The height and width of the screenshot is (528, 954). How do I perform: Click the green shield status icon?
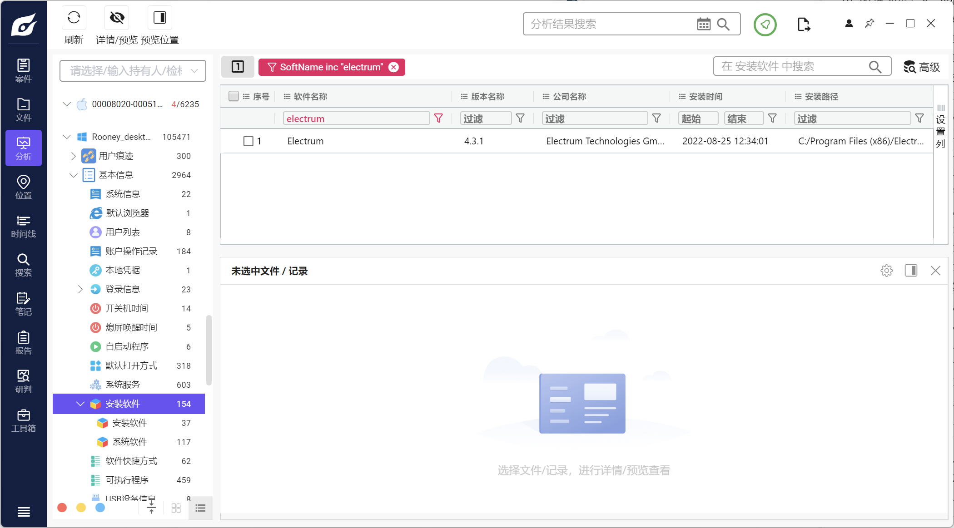pyautogui.click(x=765, y=24)
